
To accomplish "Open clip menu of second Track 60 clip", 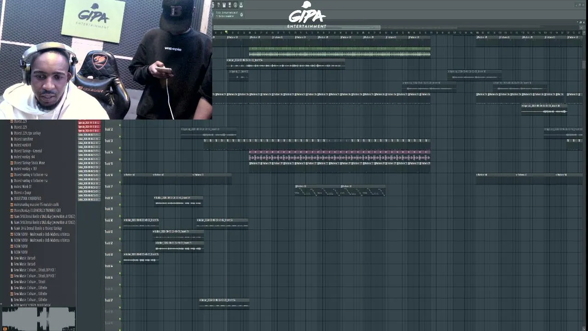I will (198, 221).
